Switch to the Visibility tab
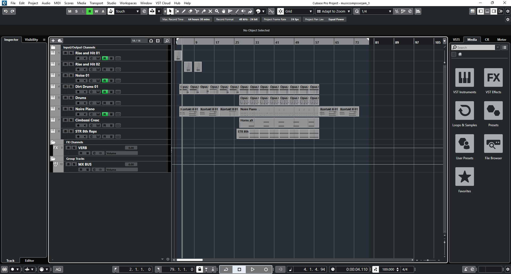 coord(31,40)
